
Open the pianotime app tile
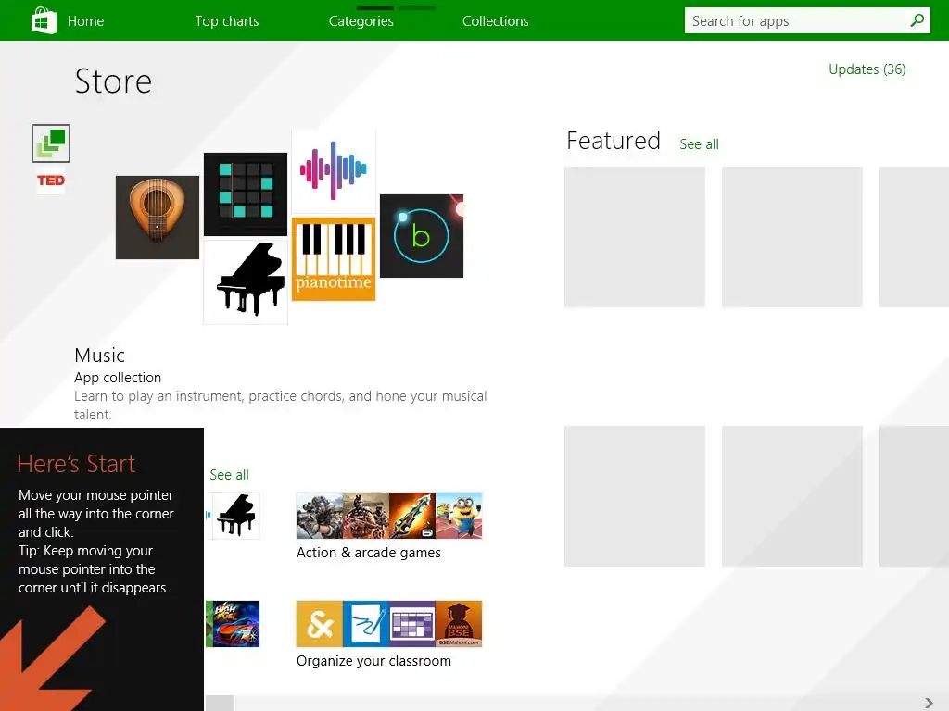point(334,259)
